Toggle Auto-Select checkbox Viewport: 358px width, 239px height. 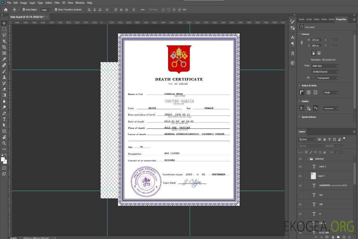tap(24, 10)
